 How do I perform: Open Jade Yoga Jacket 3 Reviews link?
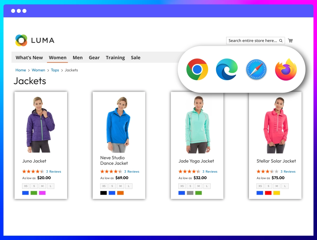point(210,171)
